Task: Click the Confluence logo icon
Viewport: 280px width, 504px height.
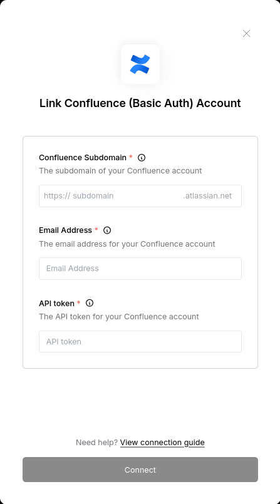Action: pos(140,64)
